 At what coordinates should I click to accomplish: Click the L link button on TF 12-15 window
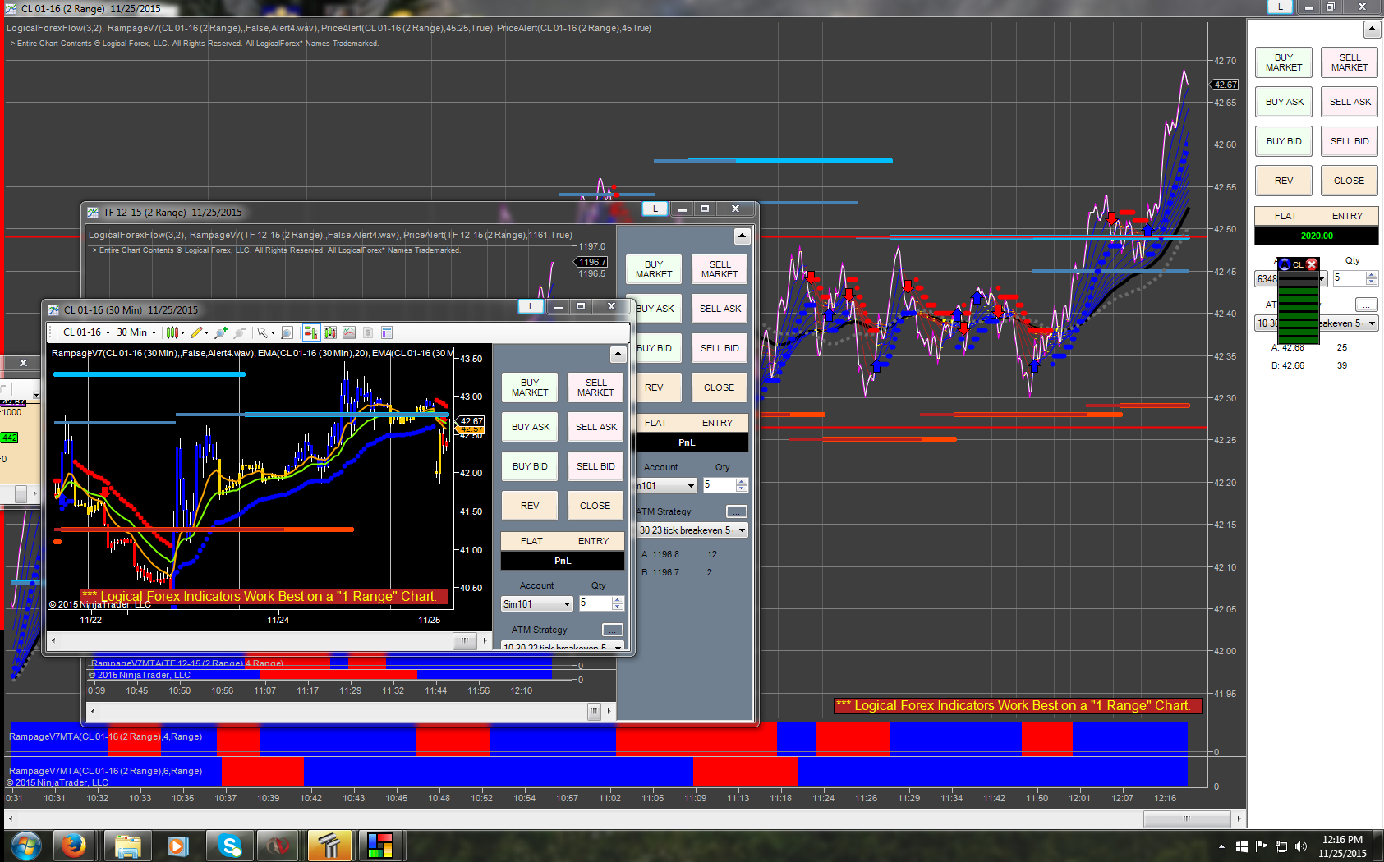coord(655,209)
